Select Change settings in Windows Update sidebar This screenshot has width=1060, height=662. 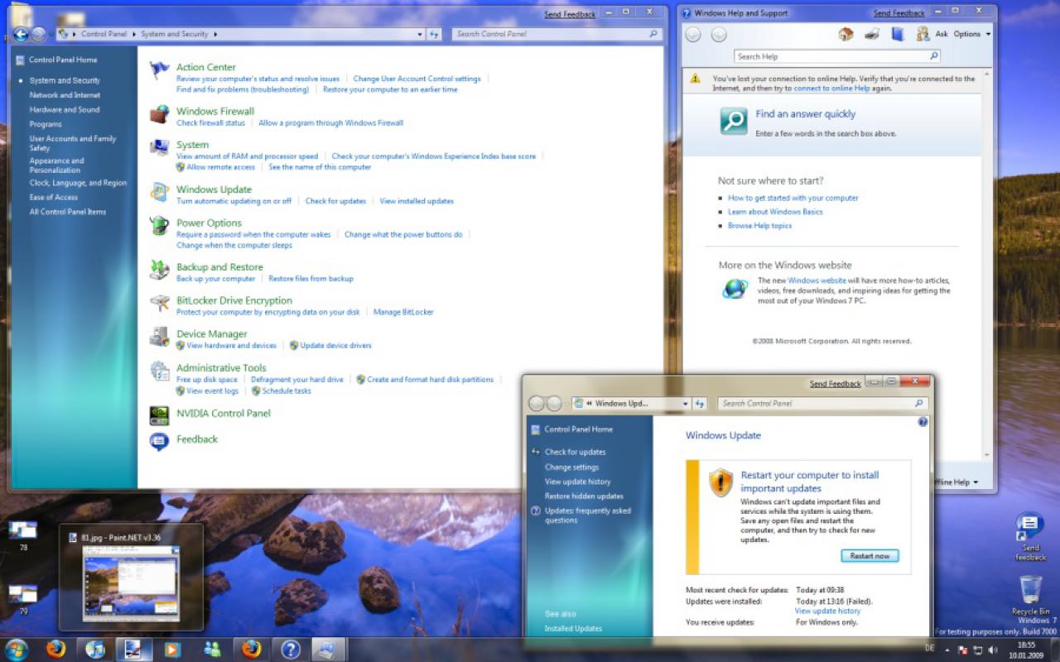(571, 467)
